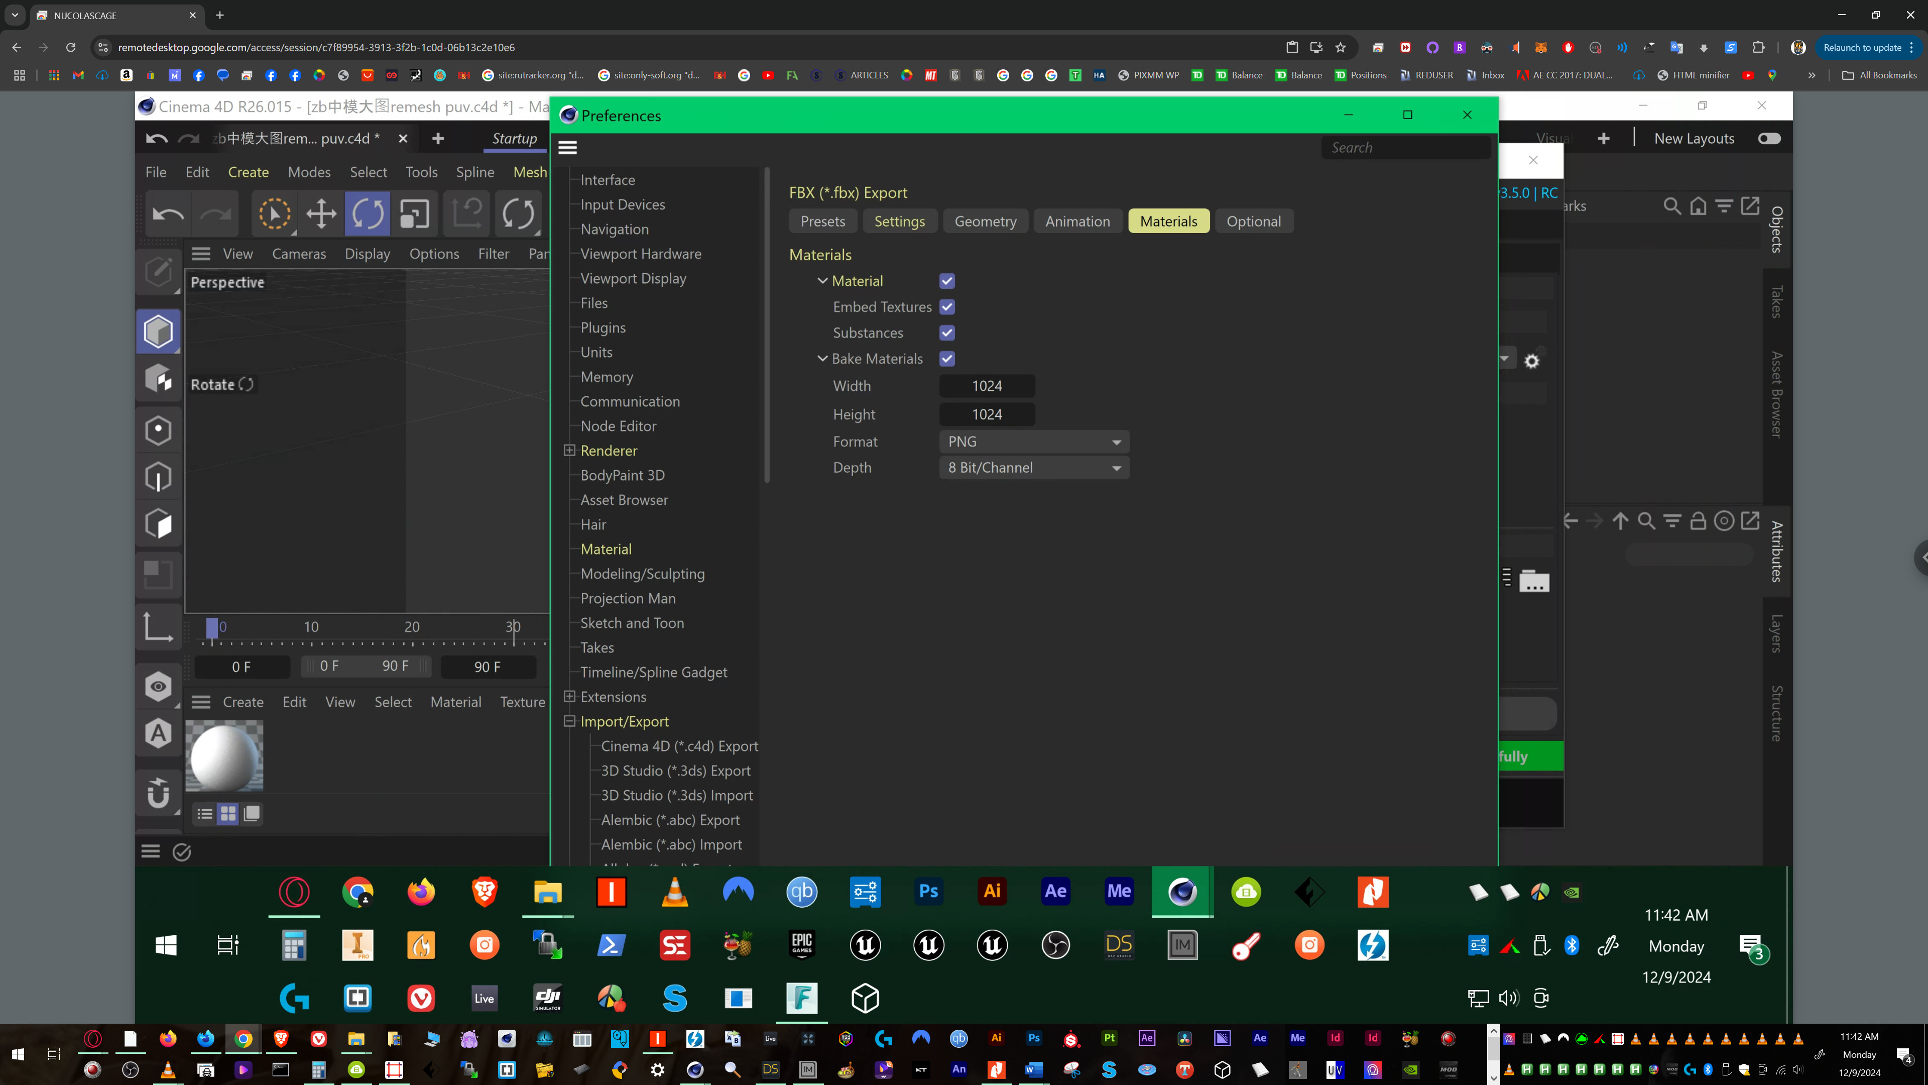This screenshot has width=1928, height=1085.
Task: Open the Cameras viewport menu
Action: pyautogui.click(x=299, y=254)
